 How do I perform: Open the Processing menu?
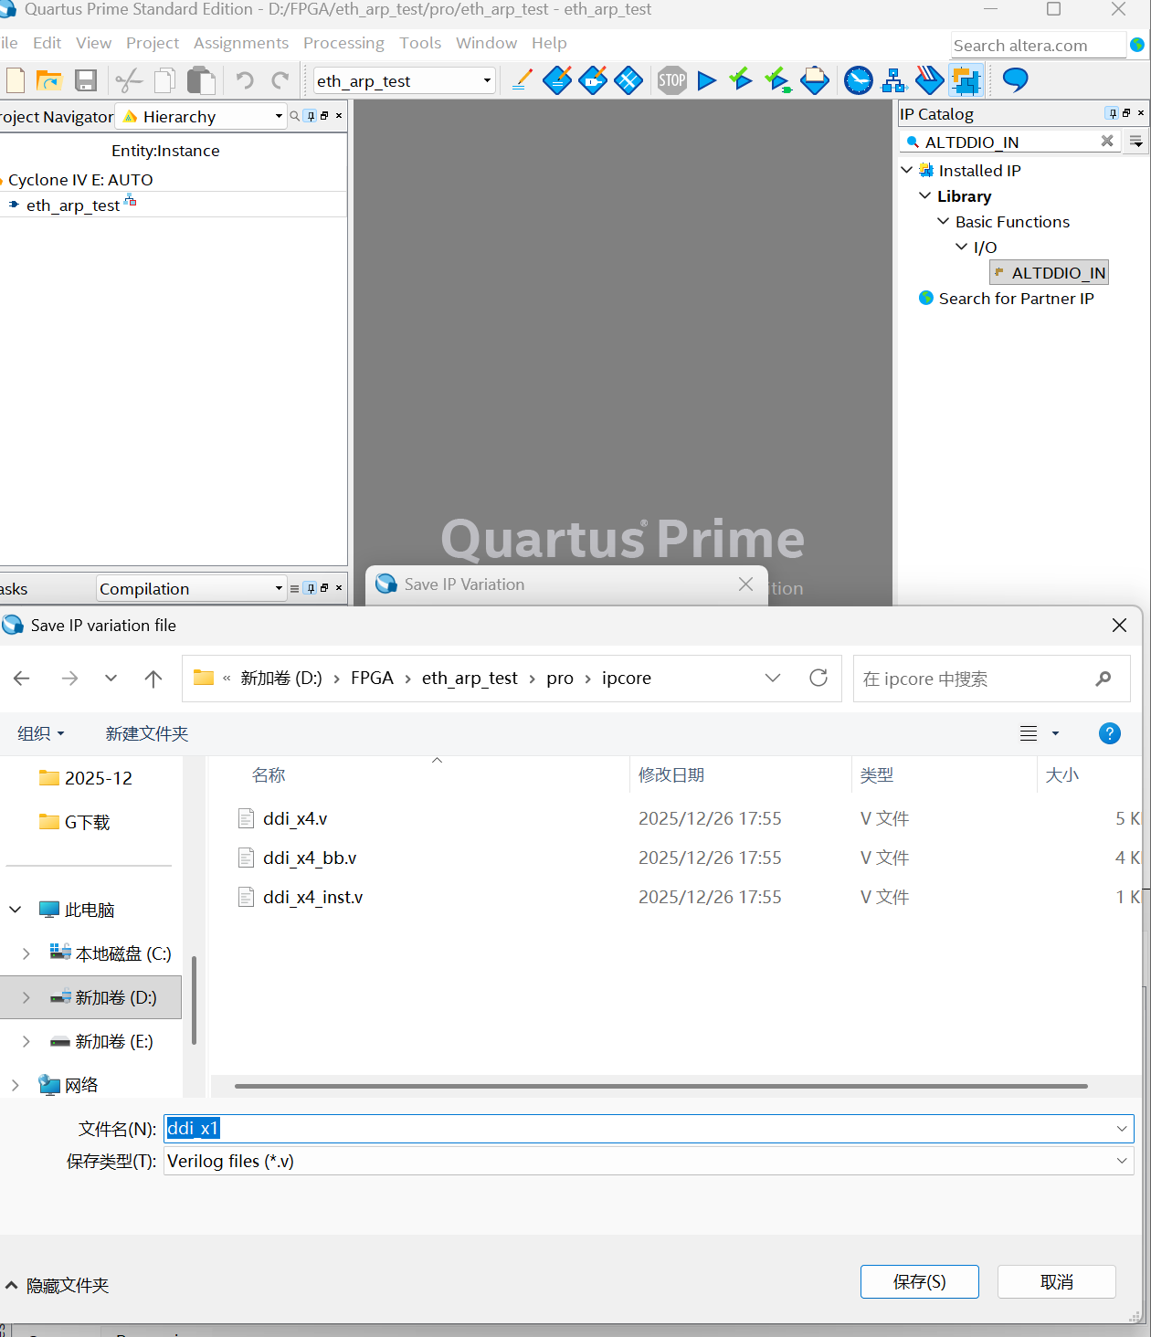(343, 43)
